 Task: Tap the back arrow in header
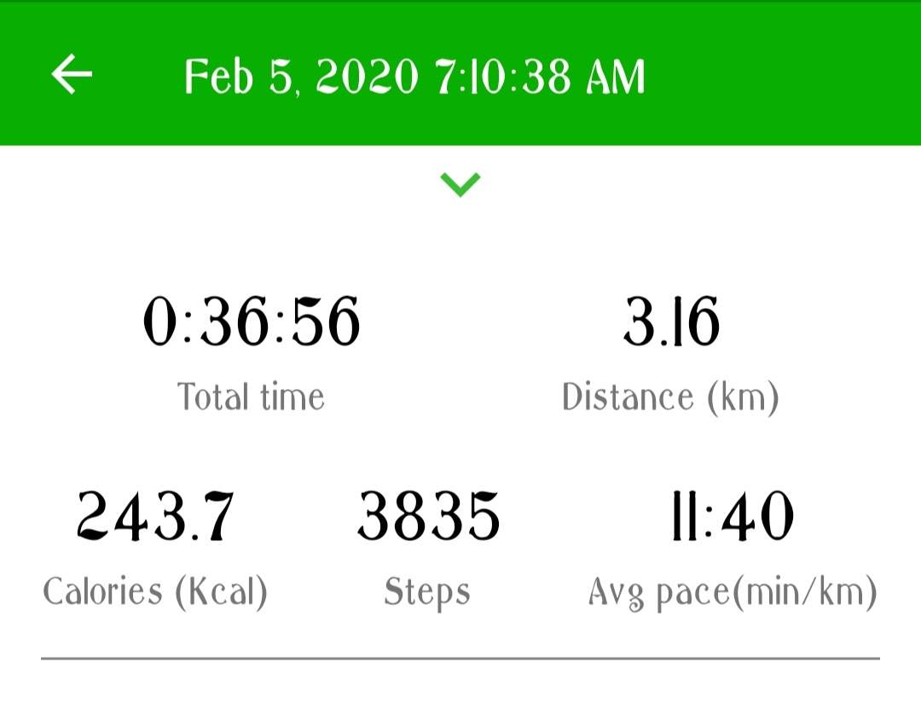(72, 75)
